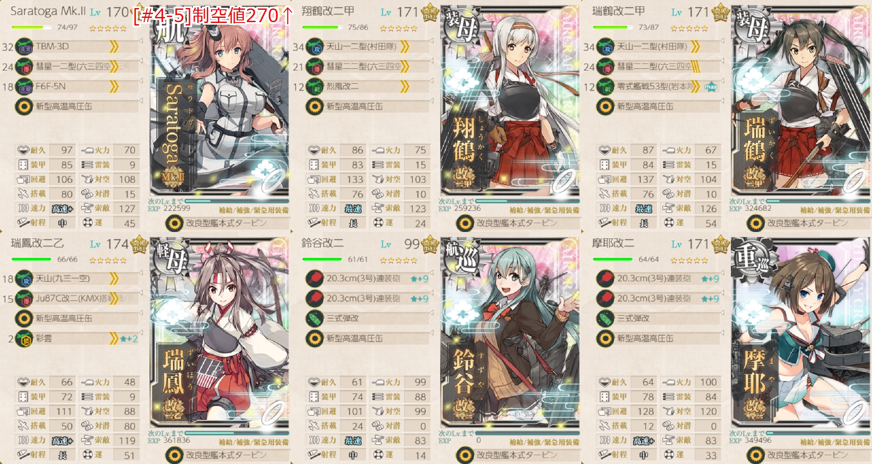Click Zuiho's Ju87C改二 dive bomber icon
Viewport: 872px width, 464px height.
[x=24, y=299]
